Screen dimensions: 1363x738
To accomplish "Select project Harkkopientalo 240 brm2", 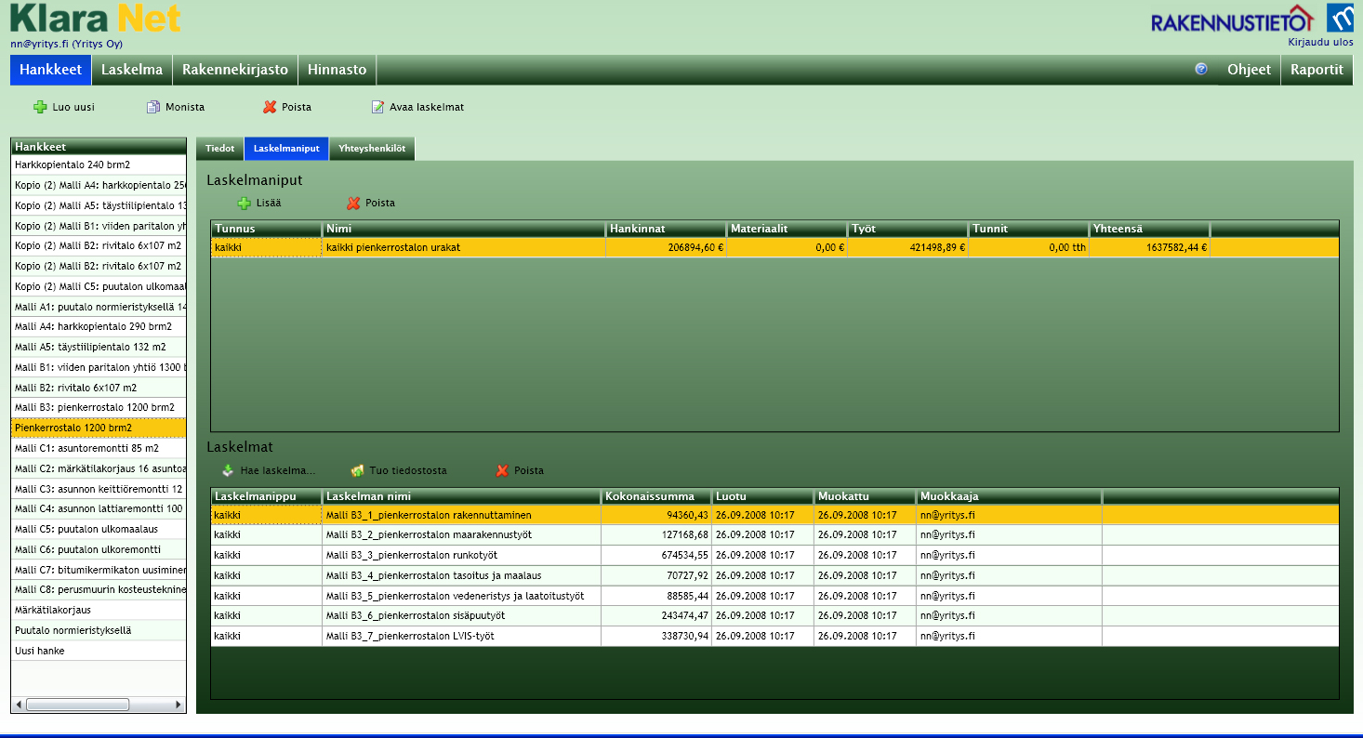I will coord(99,165).
